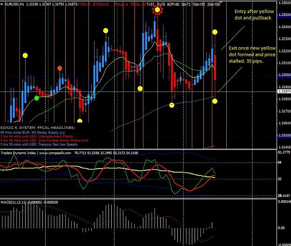
Task: Click the 10d=101 readout in the top bar
Action: tap(198, 4)
